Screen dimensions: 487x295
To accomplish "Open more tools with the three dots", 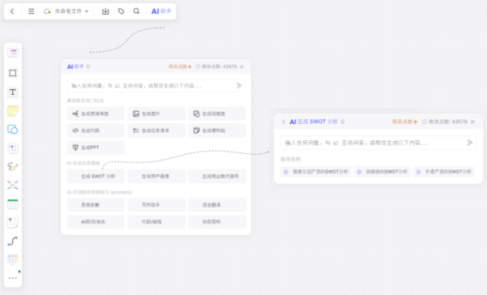I will click(x=13, y=278).
